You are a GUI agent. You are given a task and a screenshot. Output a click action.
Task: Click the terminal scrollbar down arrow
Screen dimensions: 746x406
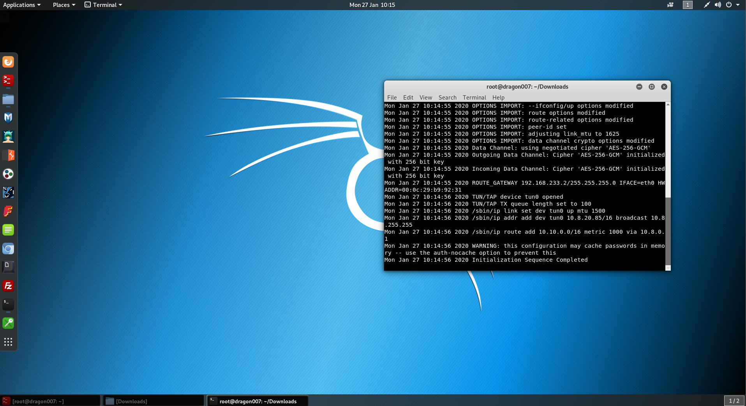tap(668, 268)
